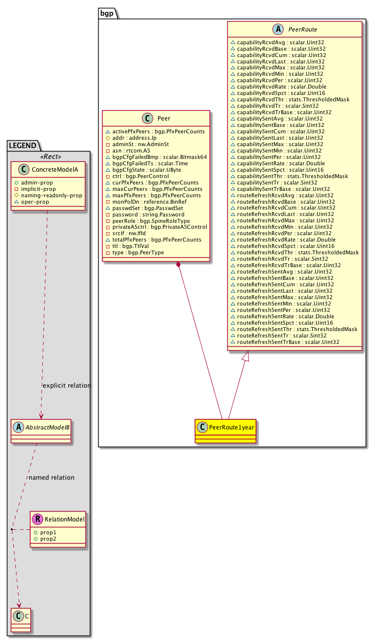
Task: Click the plus icon beside admin-prop
Action: 16,183
